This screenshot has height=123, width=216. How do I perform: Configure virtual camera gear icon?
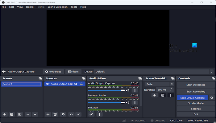tap(212, 98)
